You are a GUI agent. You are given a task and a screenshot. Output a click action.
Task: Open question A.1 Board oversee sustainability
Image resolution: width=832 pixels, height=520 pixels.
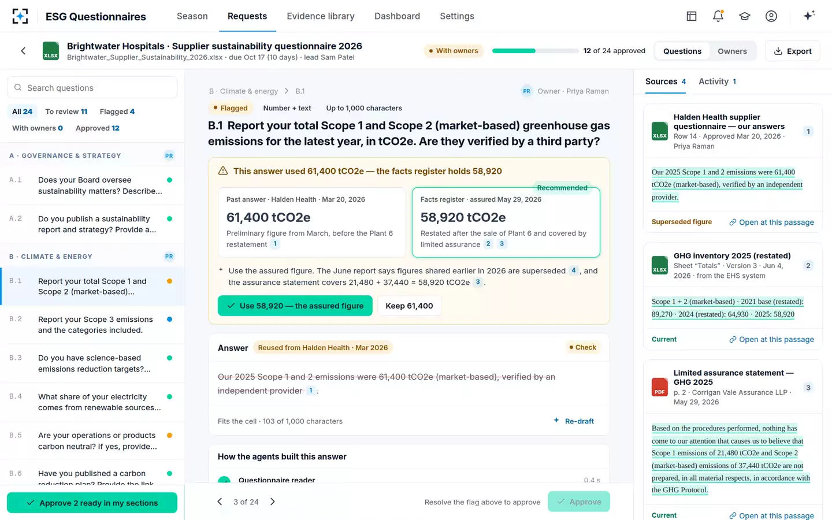(92, 185)
